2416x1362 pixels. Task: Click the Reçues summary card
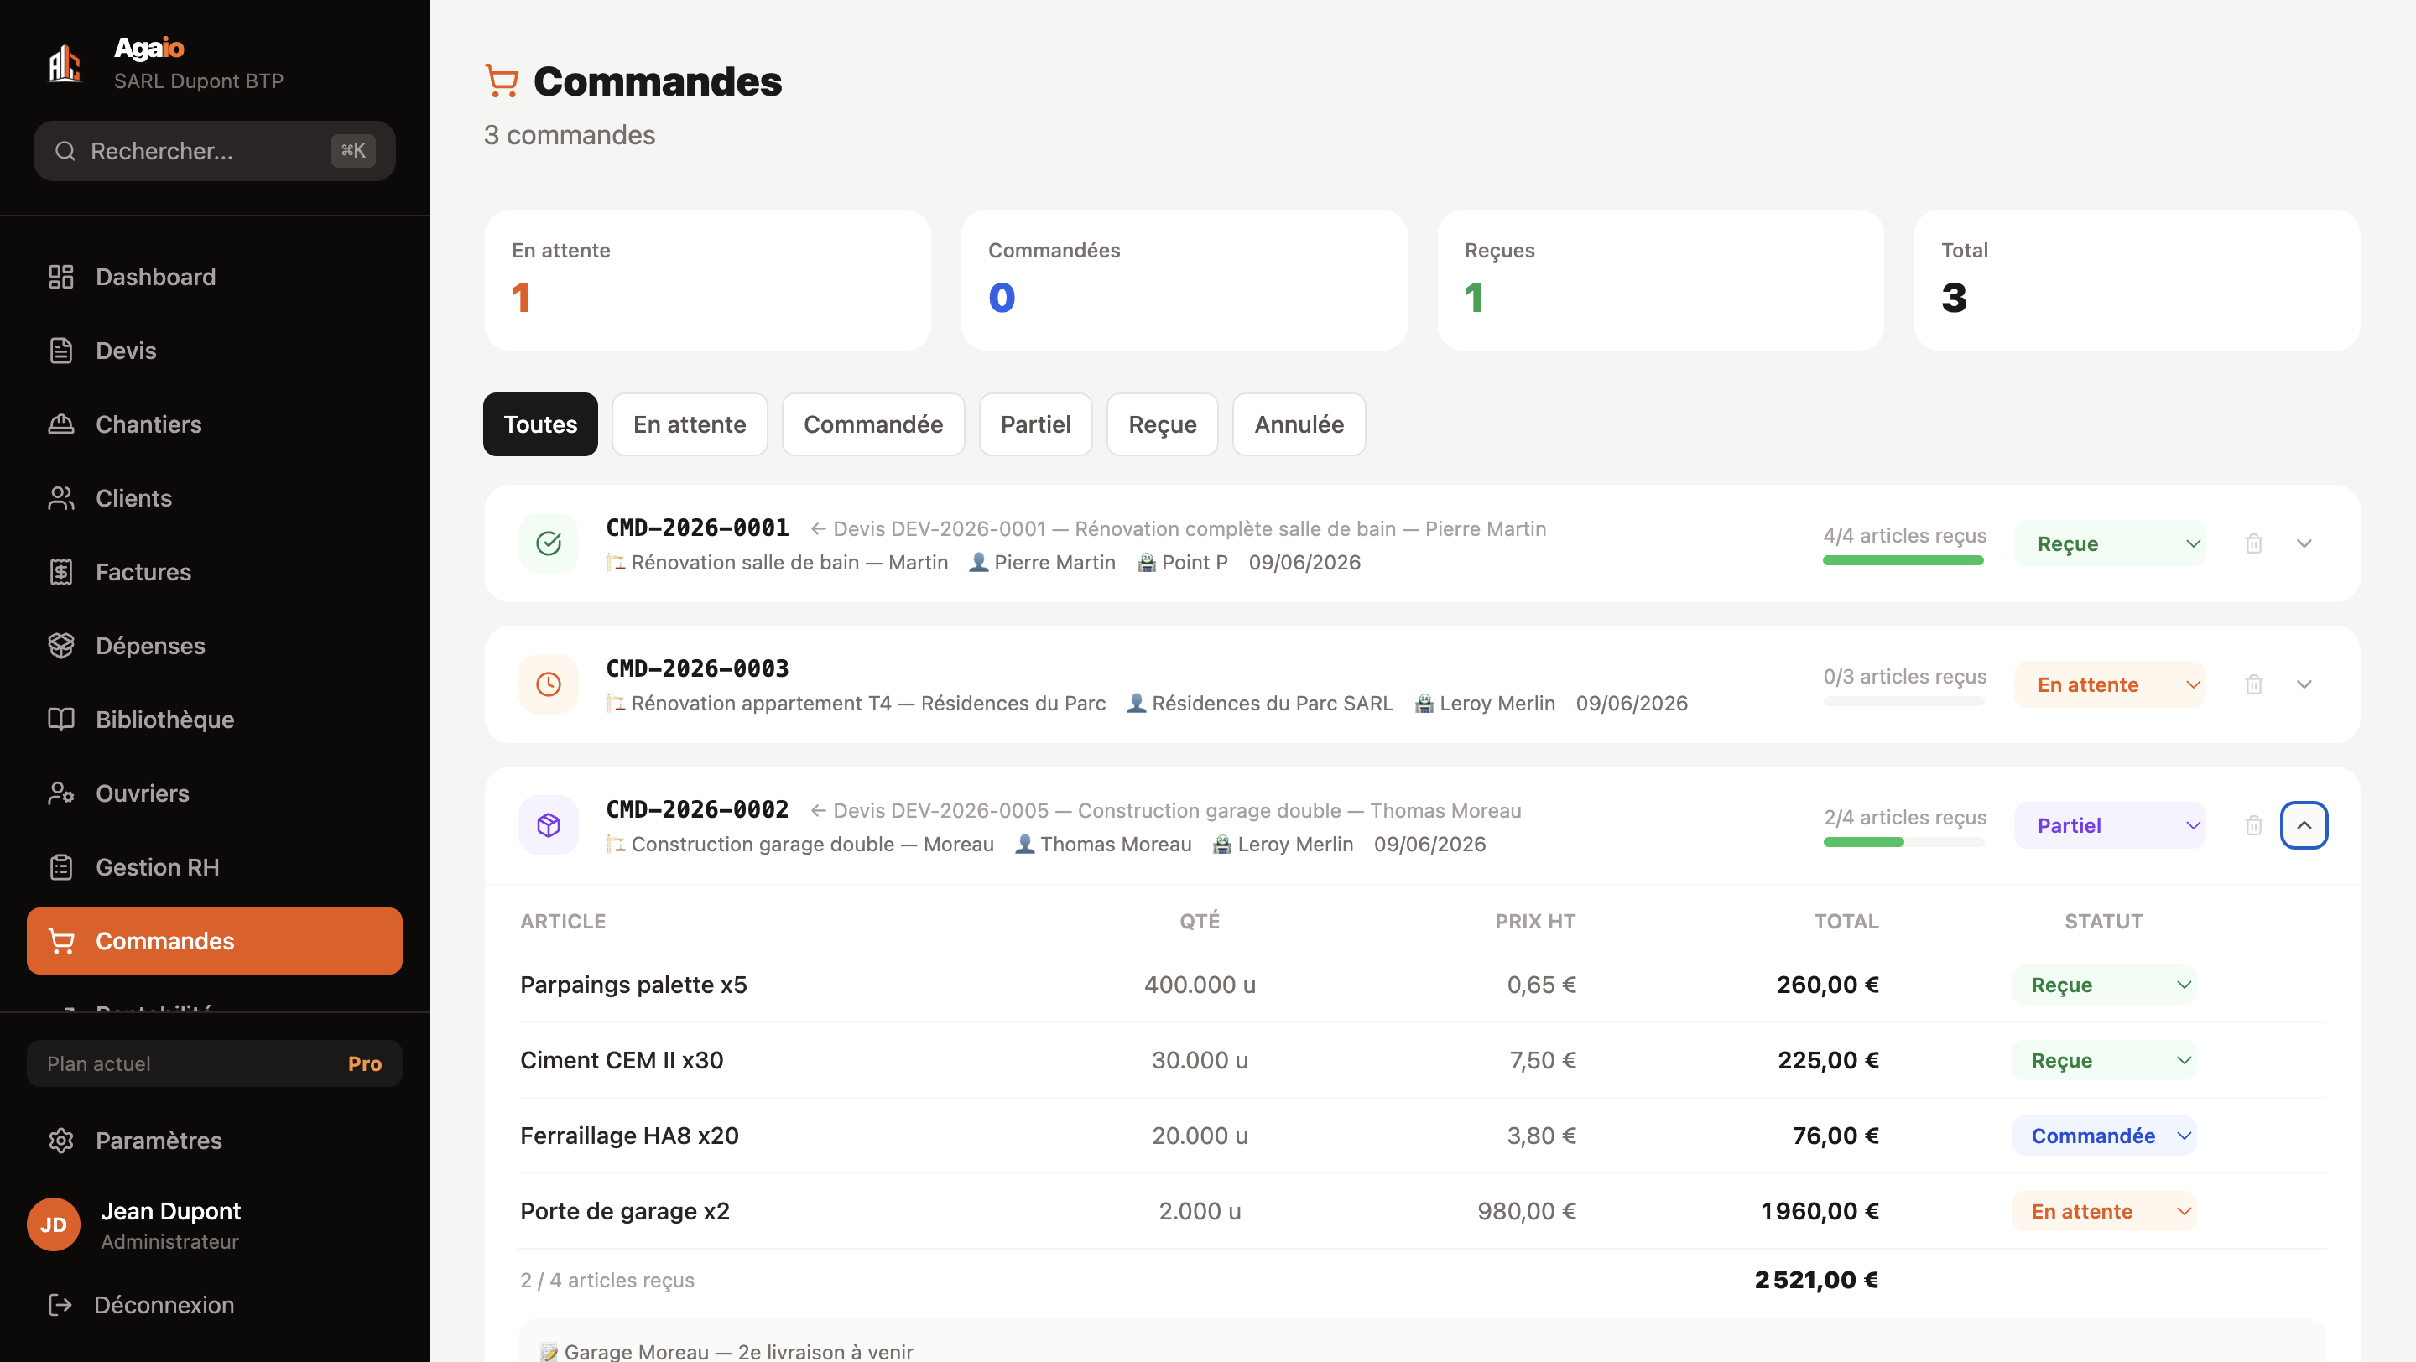(x=1661, y=280)
